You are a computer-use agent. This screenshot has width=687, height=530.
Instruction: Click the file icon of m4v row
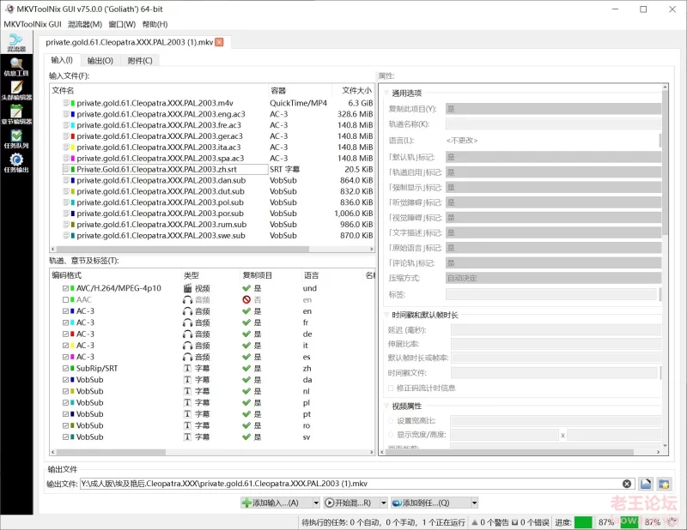[x=66, y=103]
